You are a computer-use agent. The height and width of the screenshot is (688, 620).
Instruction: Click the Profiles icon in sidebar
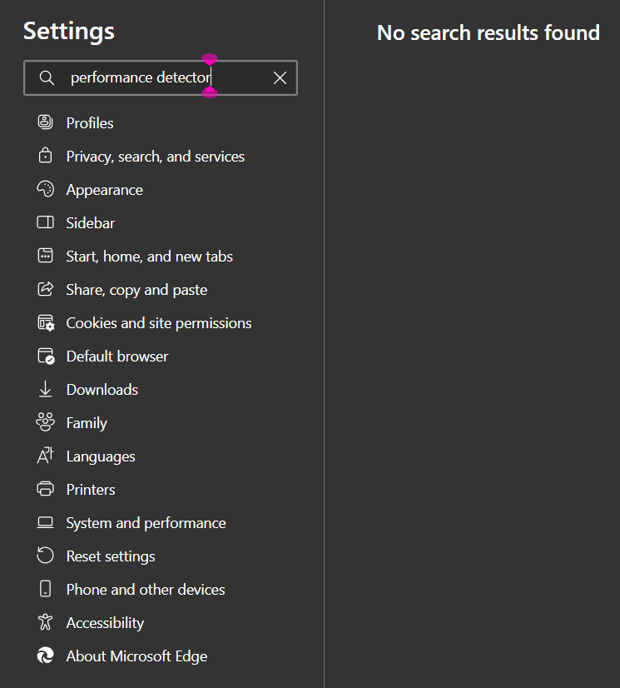point(45,122)
